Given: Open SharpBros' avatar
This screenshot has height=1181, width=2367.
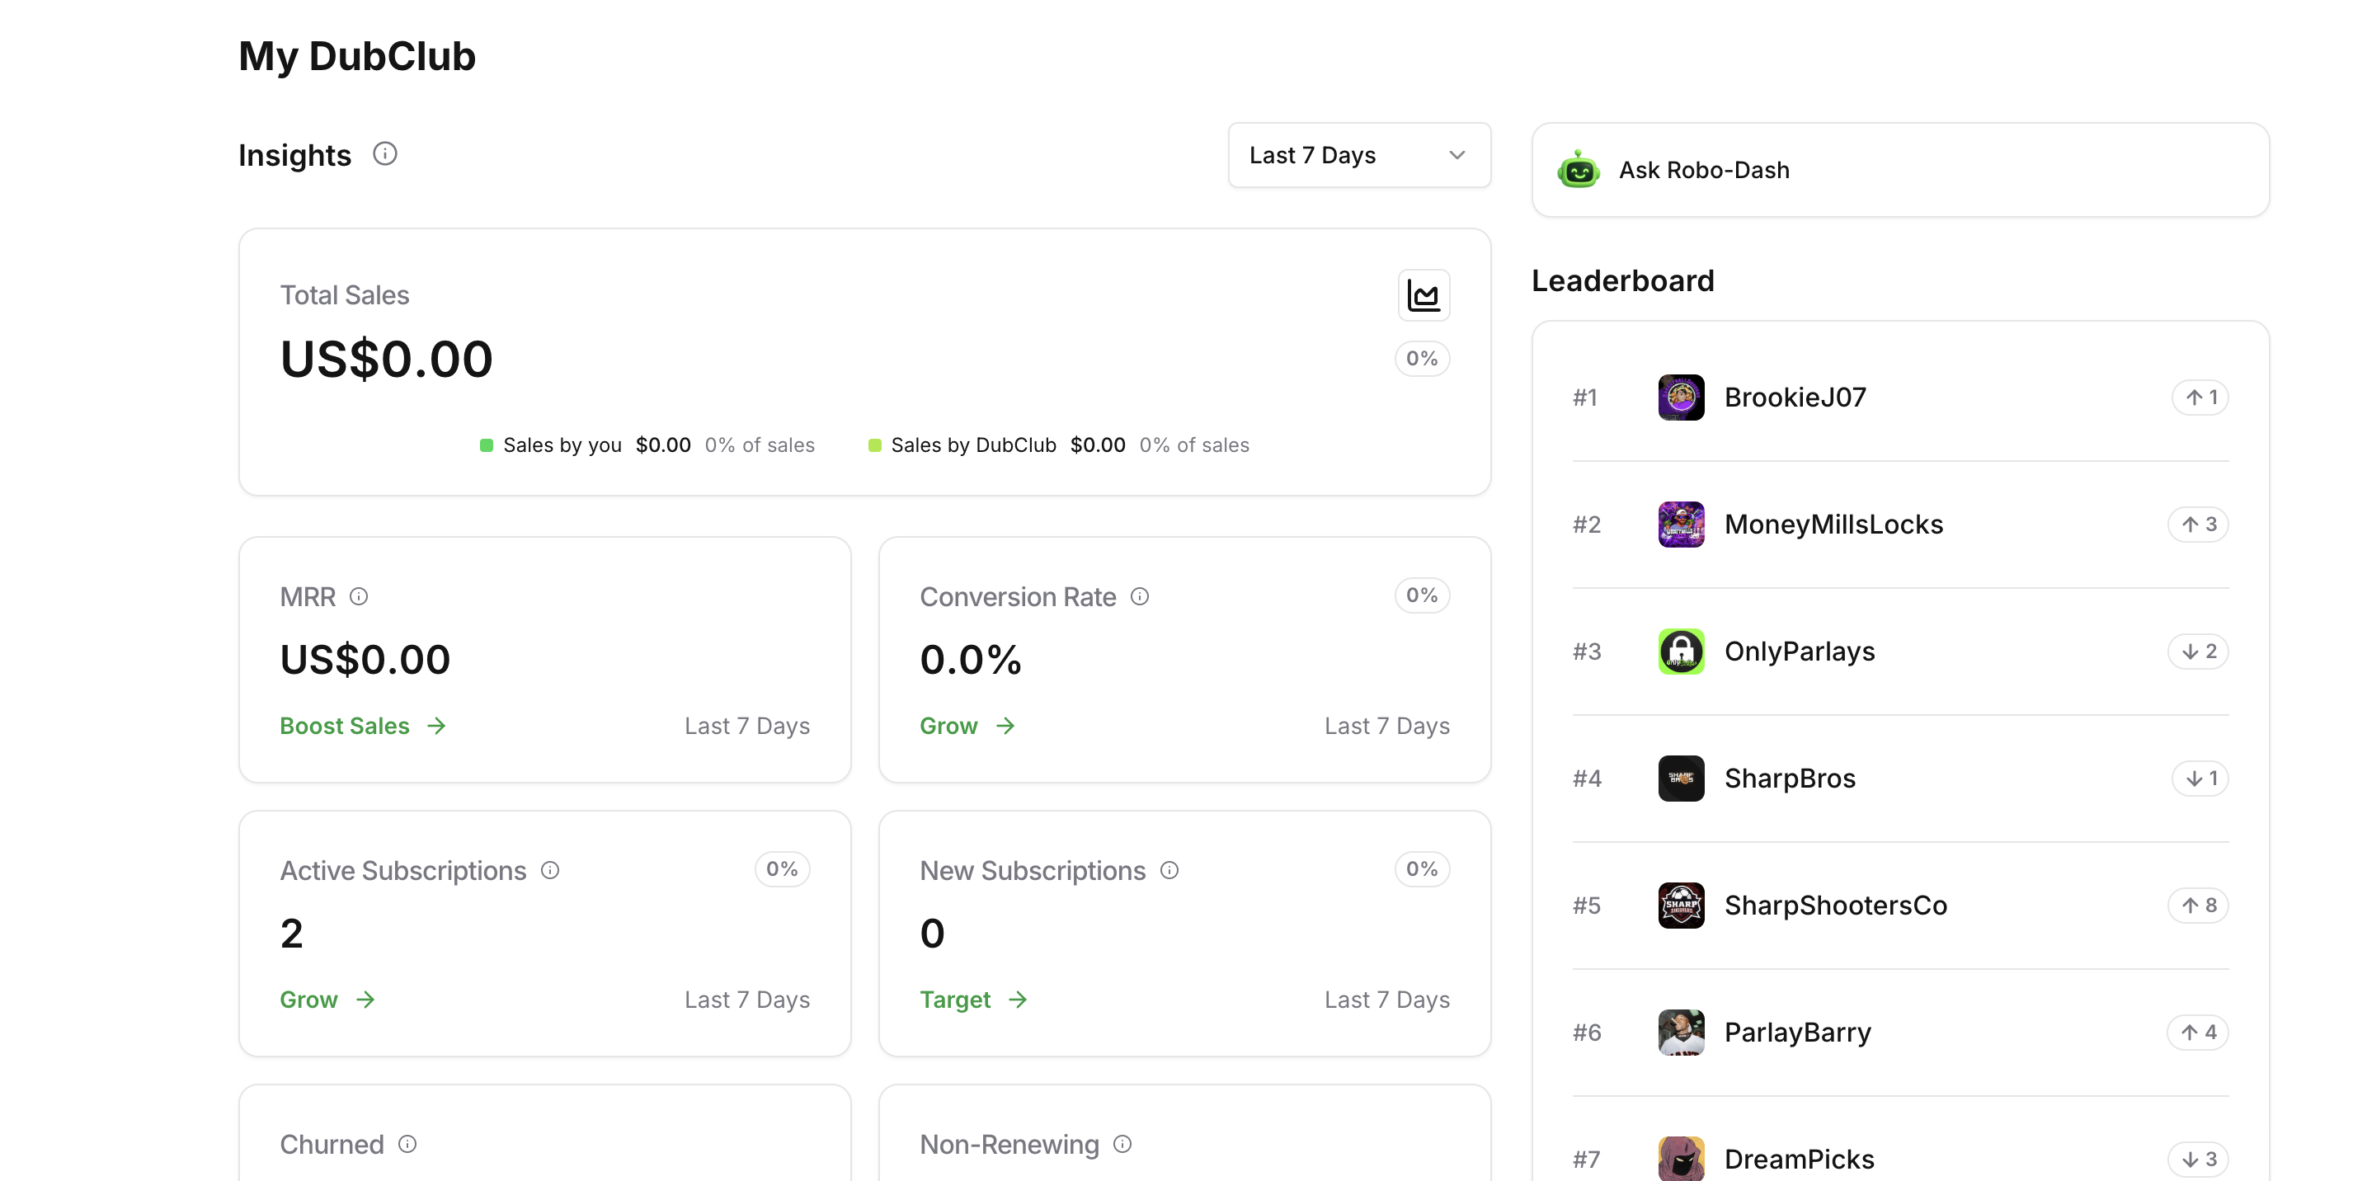Looking at the screenshot, I should tap(1682, 779).
